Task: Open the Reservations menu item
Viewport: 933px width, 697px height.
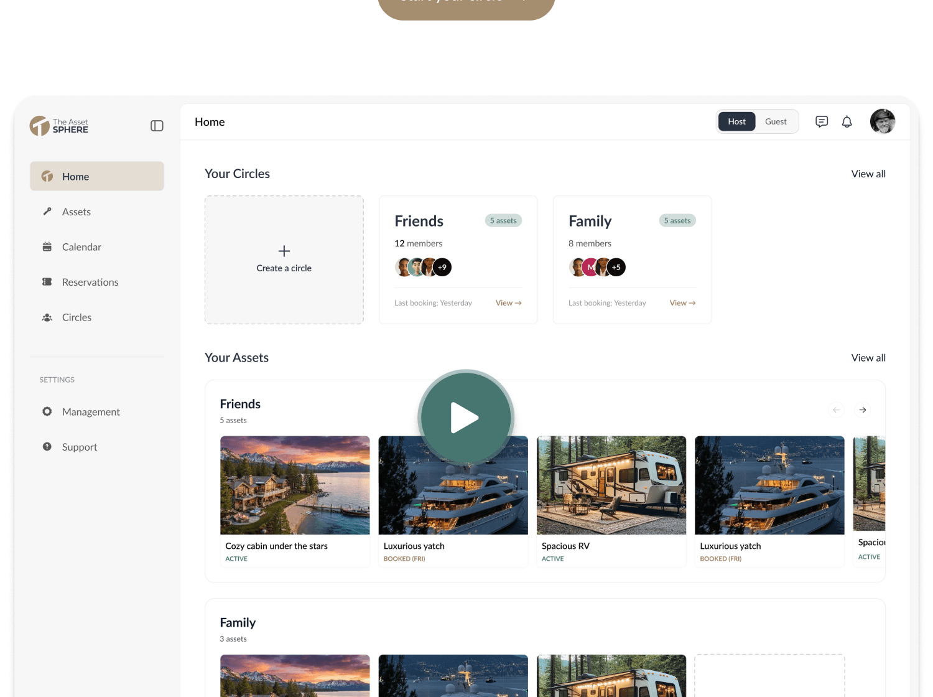Action: click(97, 282)
